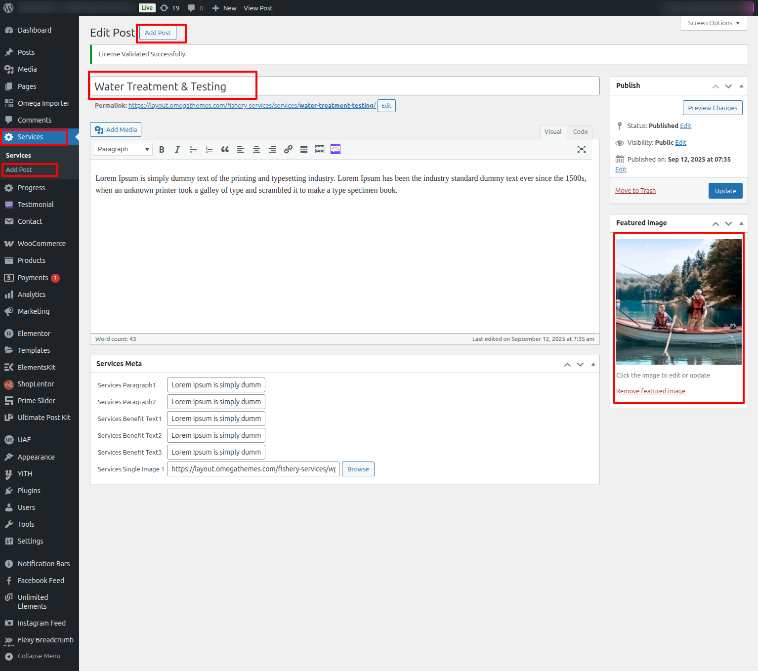Toggle the Publish panel collapse triangle
This screenshot has width=758, height=672.
[741, 86]
